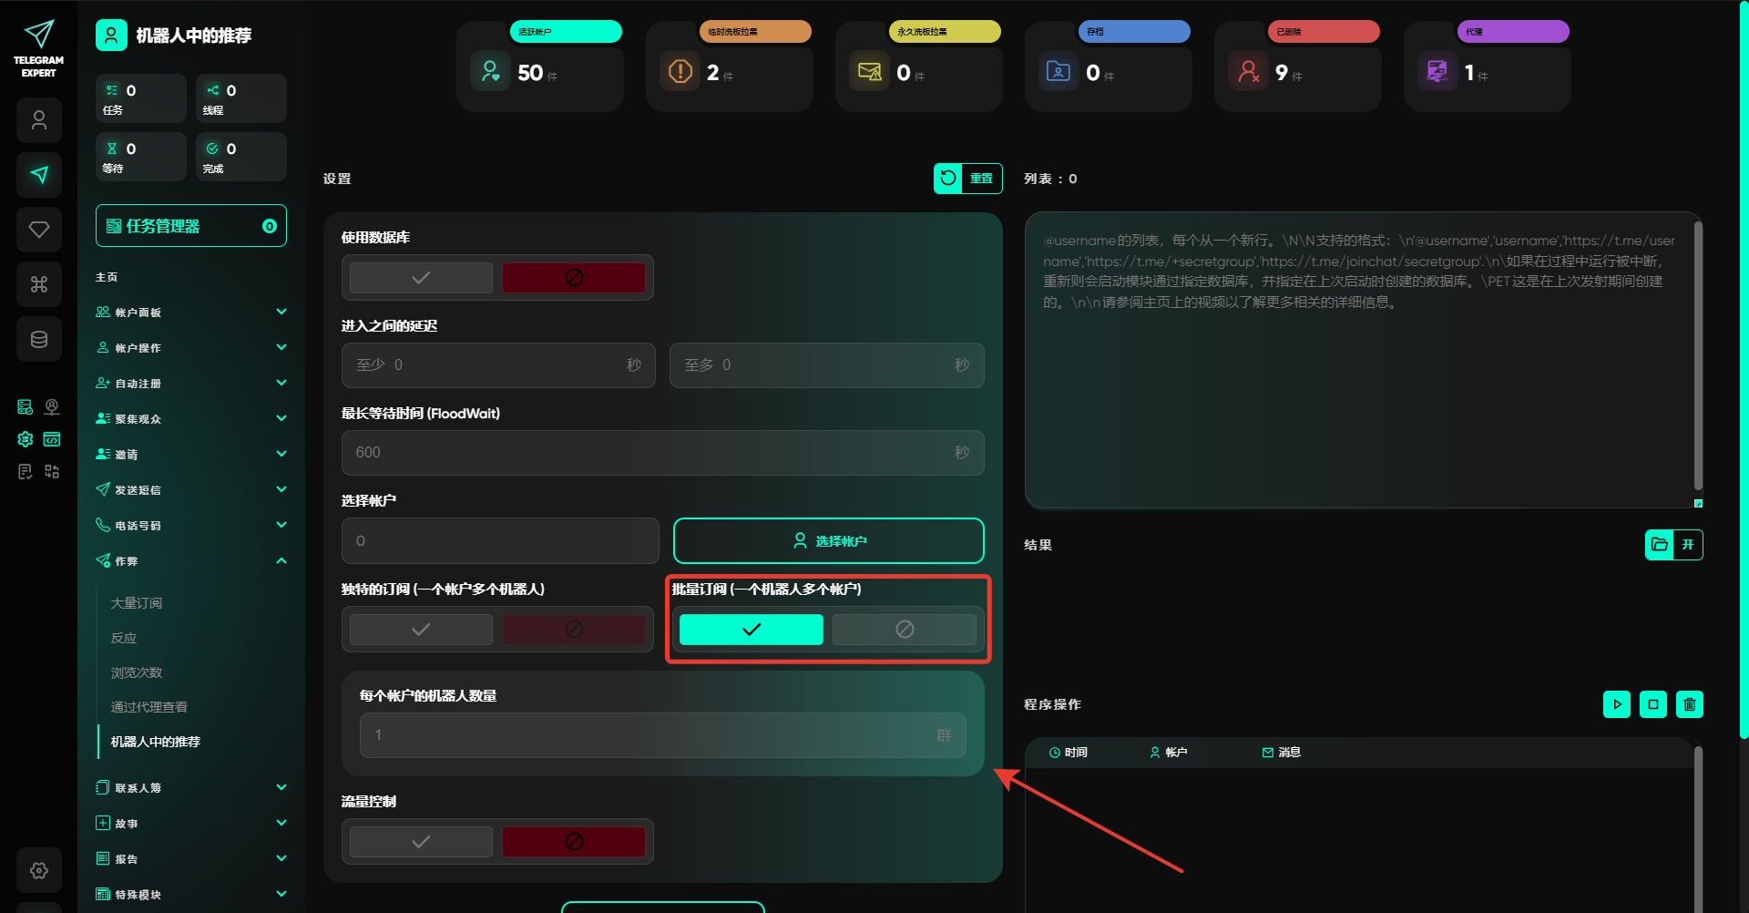Click the trash icon to clear log
Screen dimensions: 1749x913
coord(1689,704)
